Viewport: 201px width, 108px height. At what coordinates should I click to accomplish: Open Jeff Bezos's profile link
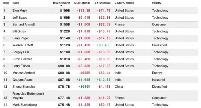pyautogui.click(x=20, y=18)
